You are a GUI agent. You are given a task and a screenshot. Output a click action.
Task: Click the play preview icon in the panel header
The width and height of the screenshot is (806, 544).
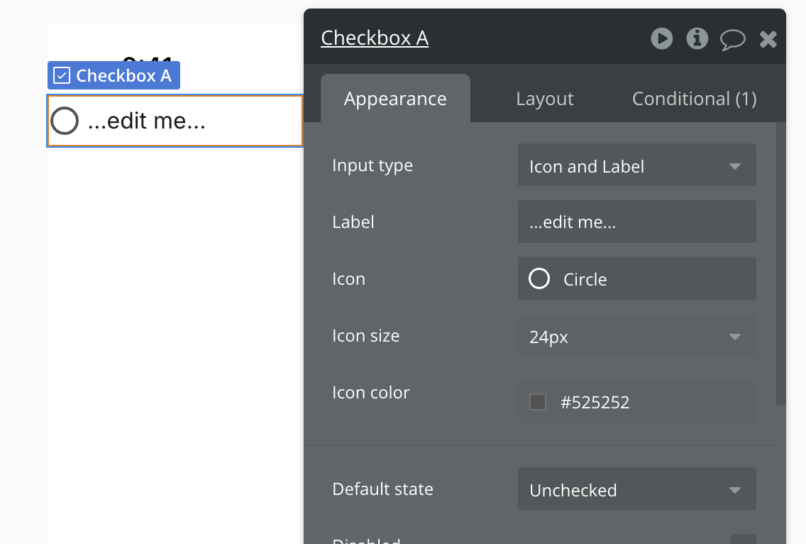coord(661,38)
